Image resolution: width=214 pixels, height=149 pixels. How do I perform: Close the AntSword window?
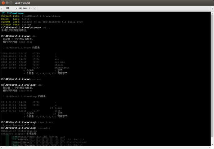tap(3, 3)
